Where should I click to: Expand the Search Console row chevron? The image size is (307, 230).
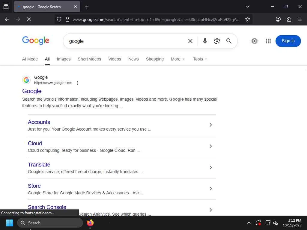tap(211, 210)
